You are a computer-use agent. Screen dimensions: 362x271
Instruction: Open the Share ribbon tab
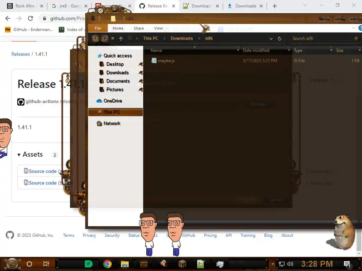click(x=139, y=28)
